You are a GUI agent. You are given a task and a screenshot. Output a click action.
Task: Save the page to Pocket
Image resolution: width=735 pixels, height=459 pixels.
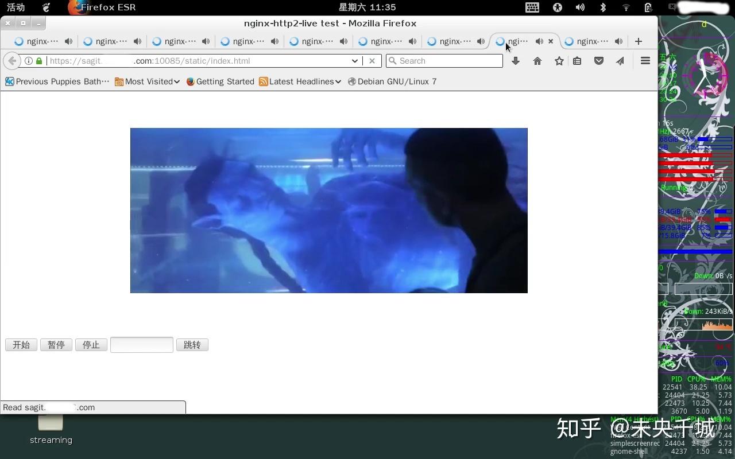coord(599,61)
